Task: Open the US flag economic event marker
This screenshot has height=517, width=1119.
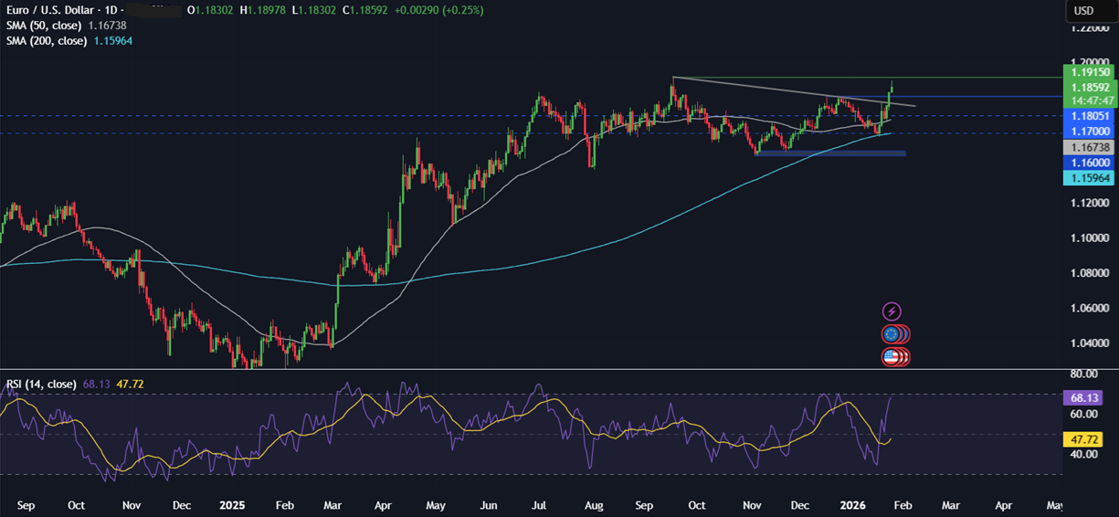Action: [892, 357]
